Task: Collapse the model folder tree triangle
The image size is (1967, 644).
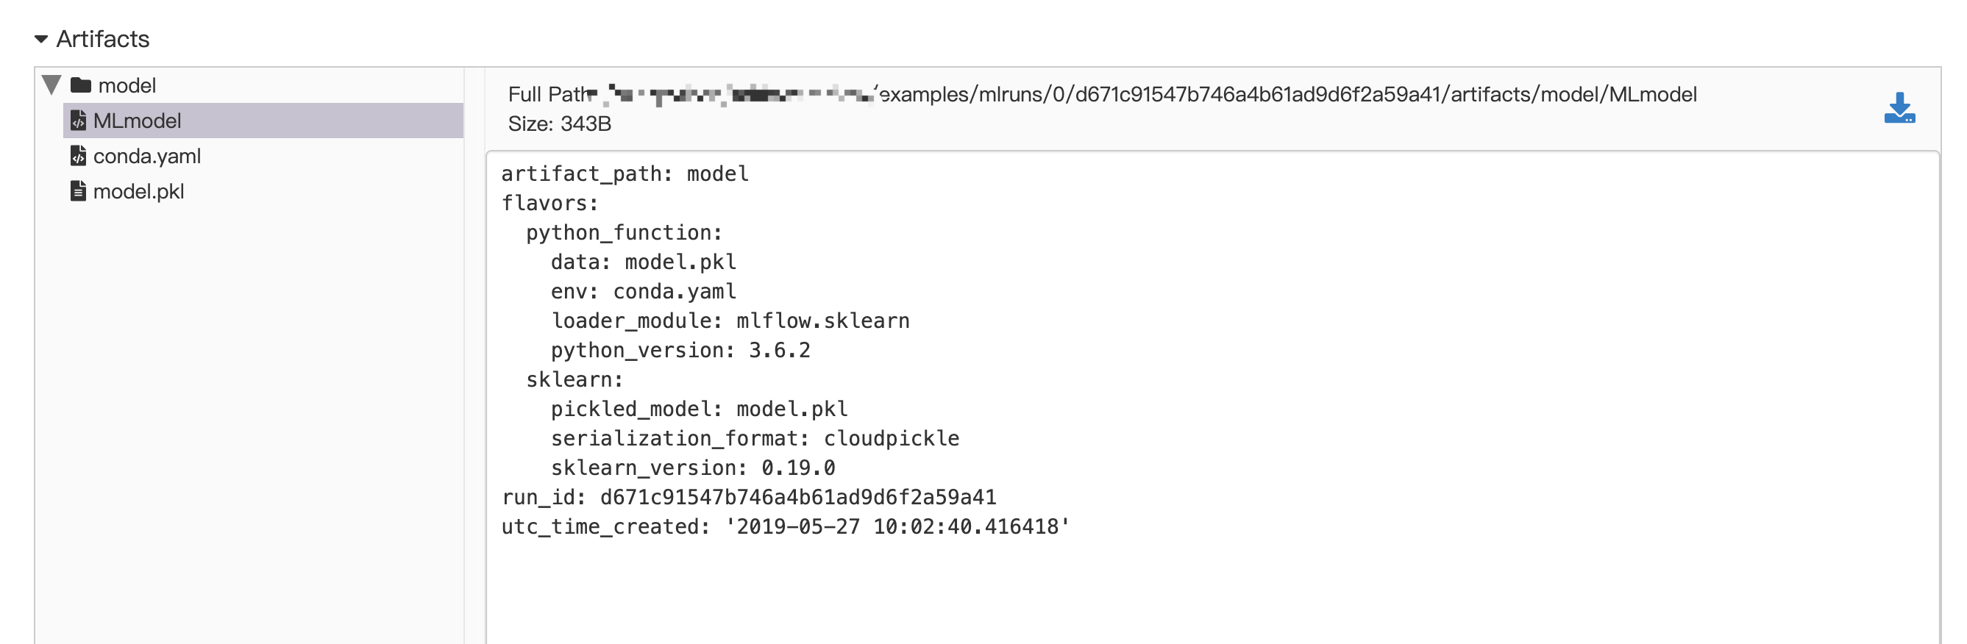Action: coord(52,85)
